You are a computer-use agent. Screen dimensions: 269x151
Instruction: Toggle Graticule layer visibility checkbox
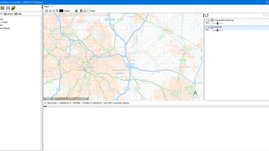208,29
